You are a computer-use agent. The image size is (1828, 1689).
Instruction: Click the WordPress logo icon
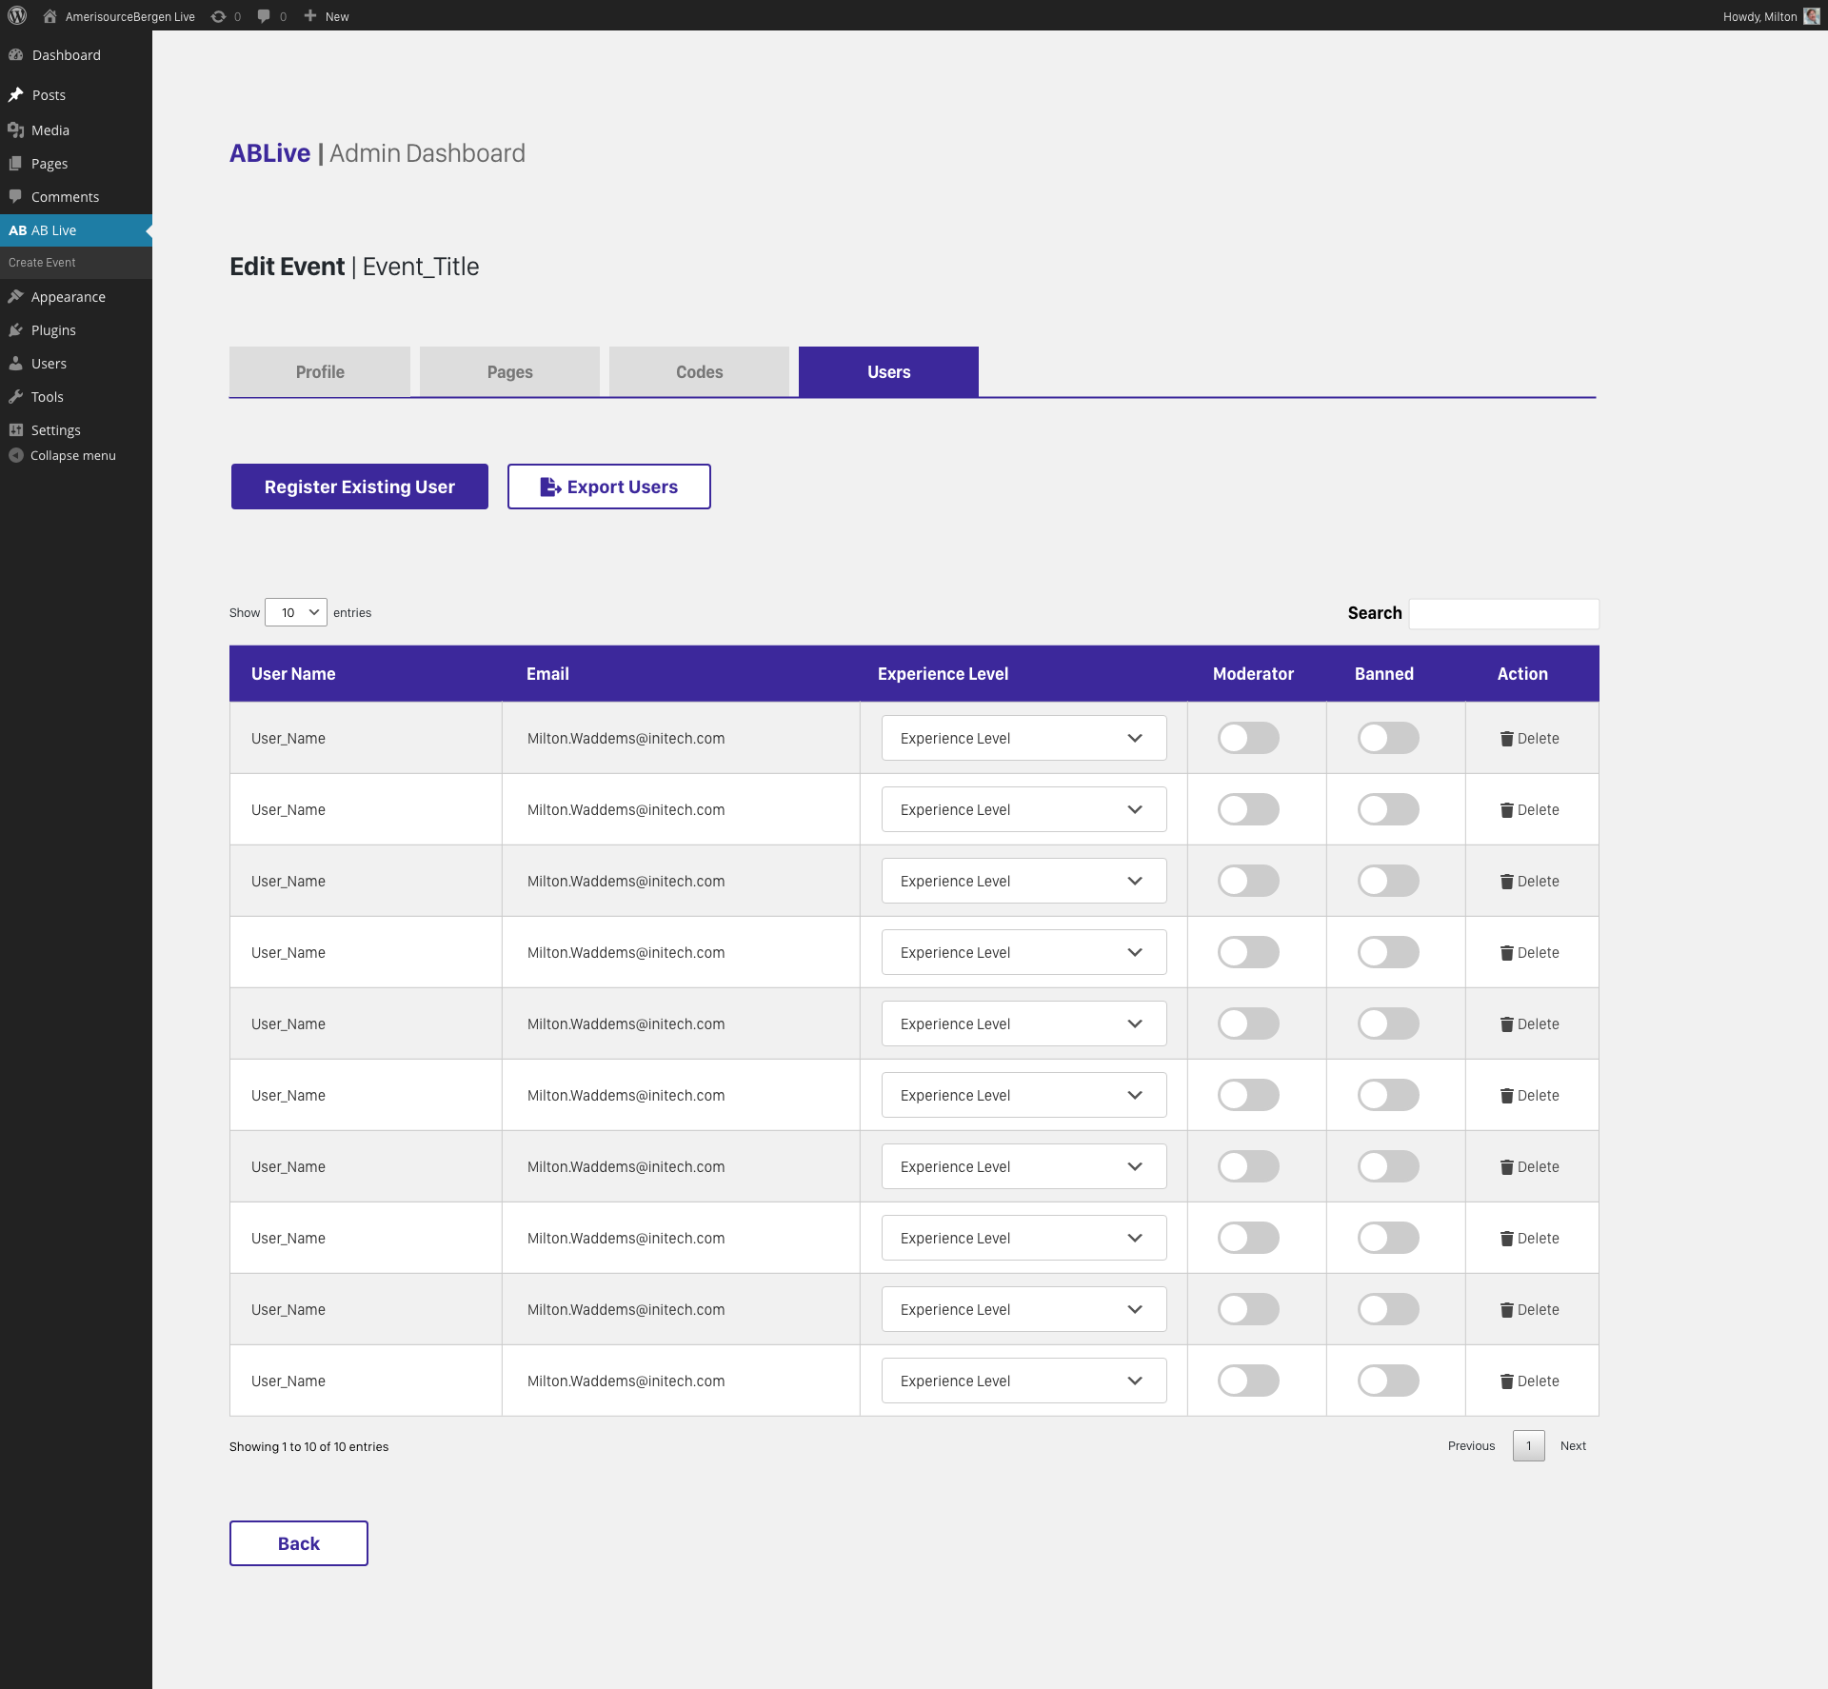coord(17,16)
